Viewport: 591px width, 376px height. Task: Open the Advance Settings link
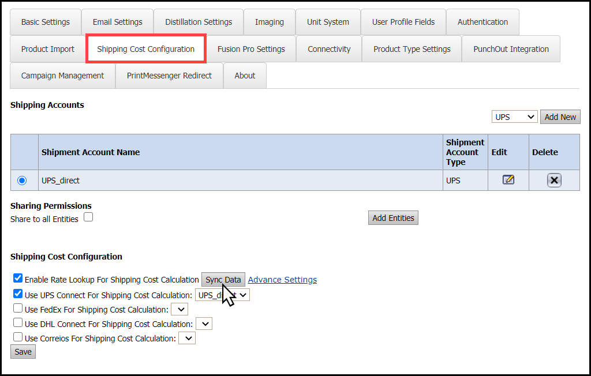pos(282,280)
